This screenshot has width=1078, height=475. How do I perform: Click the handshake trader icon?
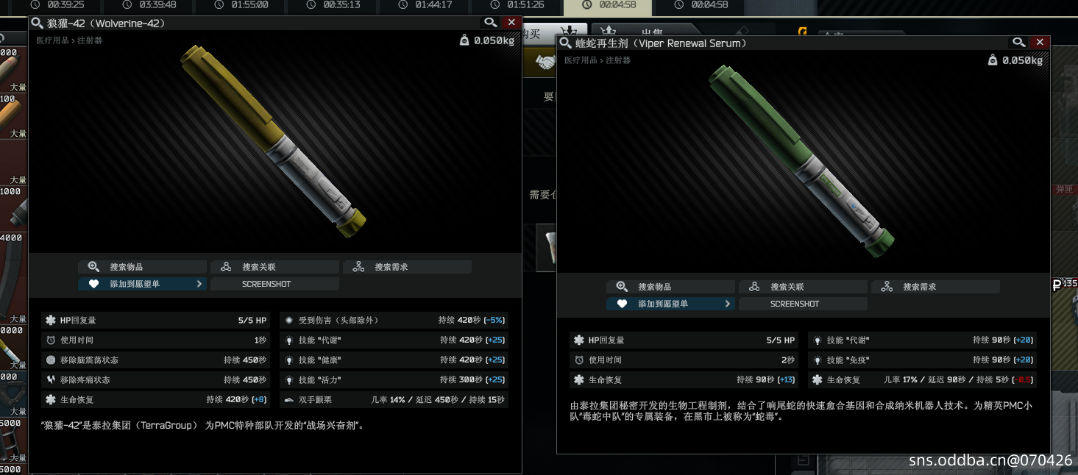(x=545, y=63)
